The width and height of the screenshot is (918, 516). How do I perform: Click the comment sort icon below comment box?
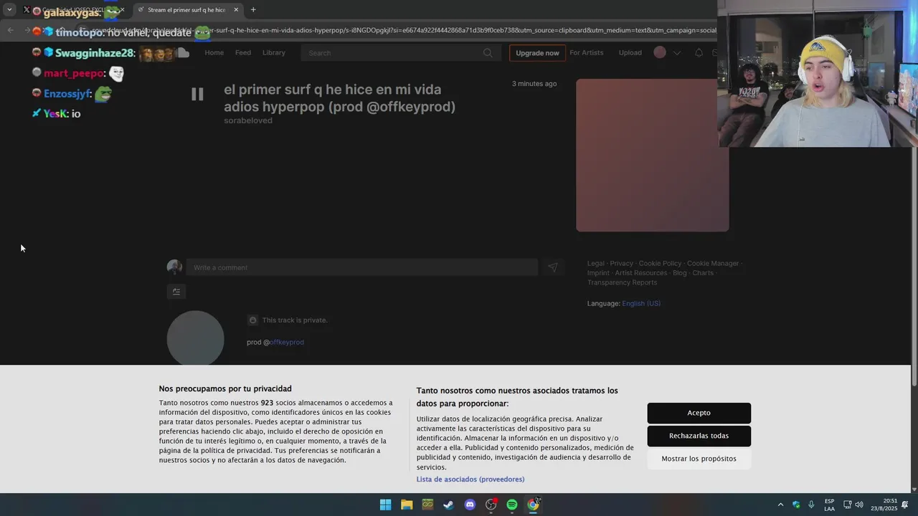click(x=176, y=292)
